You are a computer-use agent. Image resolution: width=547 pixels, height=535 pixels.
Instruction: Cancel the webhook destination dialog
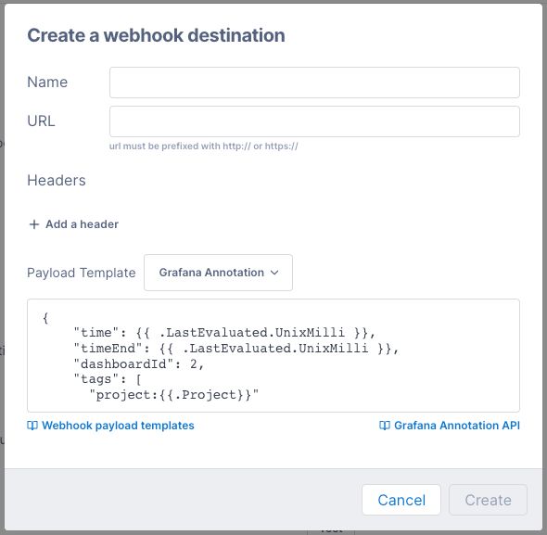[x=401, y=500]
